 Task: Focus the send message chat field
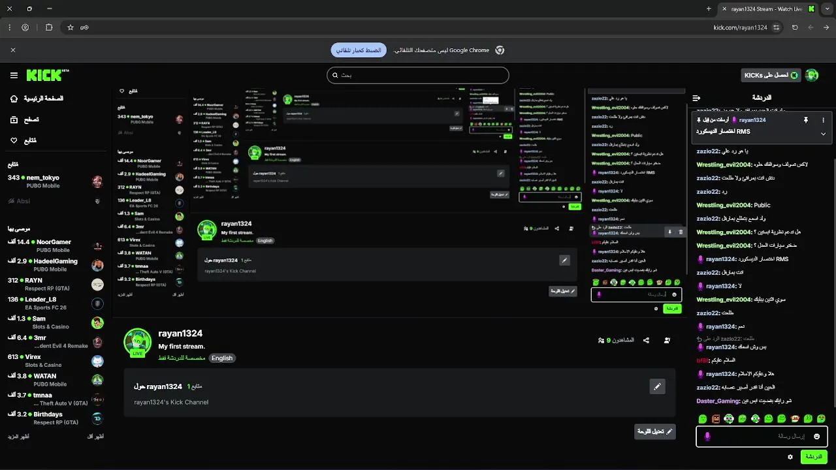click(x=762, y=436)
